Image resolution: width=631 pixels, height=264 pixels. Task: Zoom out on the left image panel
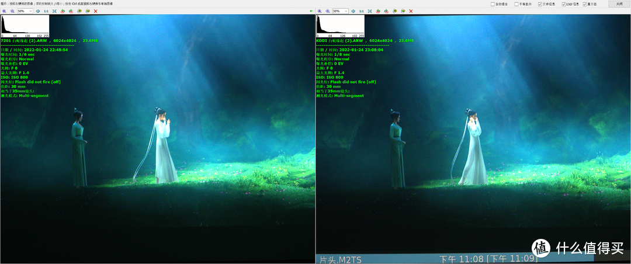click(x=12, y=11)
